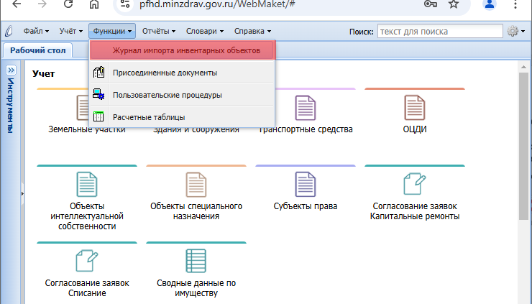Go to browser home page
This screenshot has width=532, height=304.
(94, 4)
